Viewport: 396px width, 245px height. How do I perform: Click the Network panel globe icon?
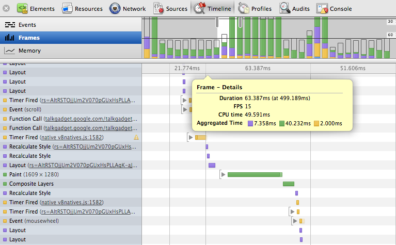pyautogui.click(x=115, y=9)
